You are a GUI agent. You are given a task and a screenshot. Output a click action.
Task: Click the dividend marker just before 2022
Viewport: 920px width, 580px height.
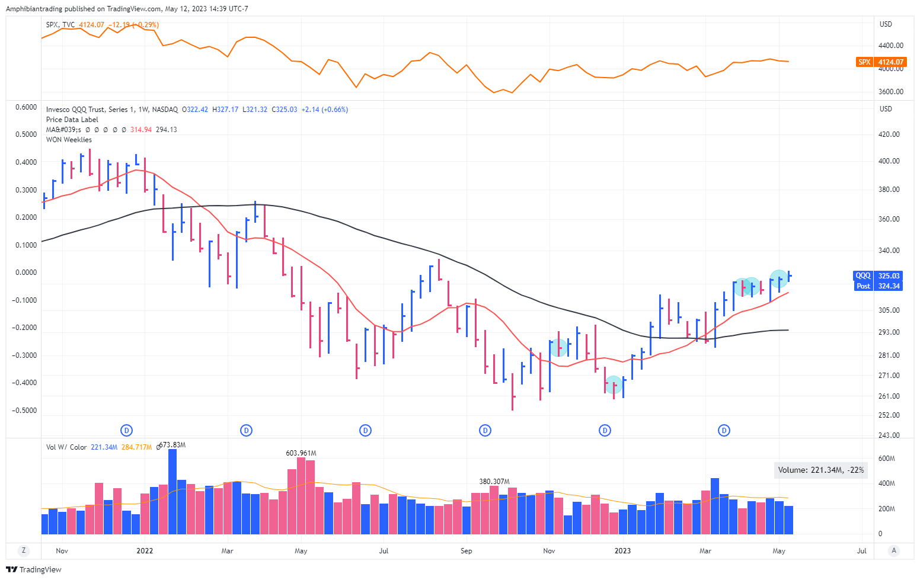coord(126,430)
